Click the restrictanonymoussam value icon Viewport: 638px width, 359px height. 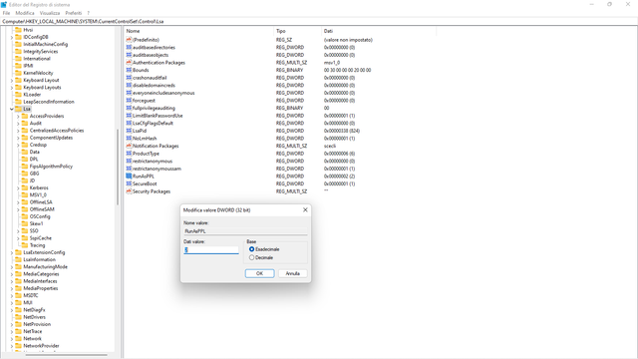[x=129, y=169]
